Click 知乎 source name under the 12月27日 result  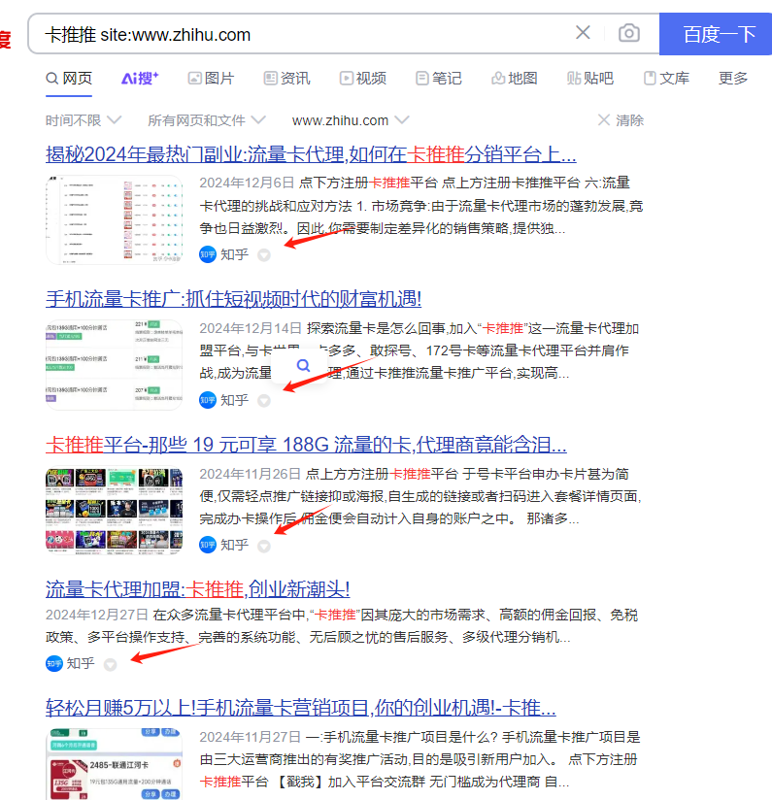click(x=81, y=663)
